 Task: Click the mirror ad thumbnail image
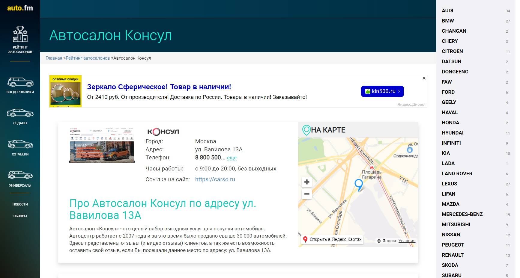pyautogui.click(x=65, y=91)
